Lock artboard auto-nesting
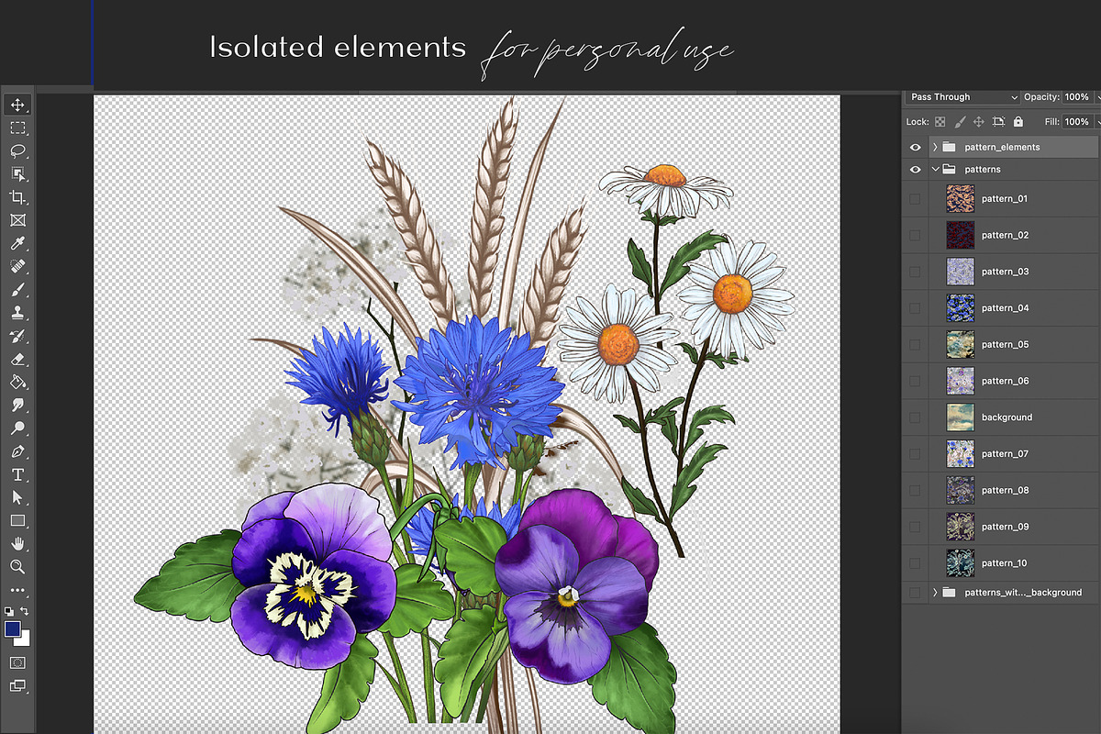This screenshot has height=734, width=1101. point(999,121)
